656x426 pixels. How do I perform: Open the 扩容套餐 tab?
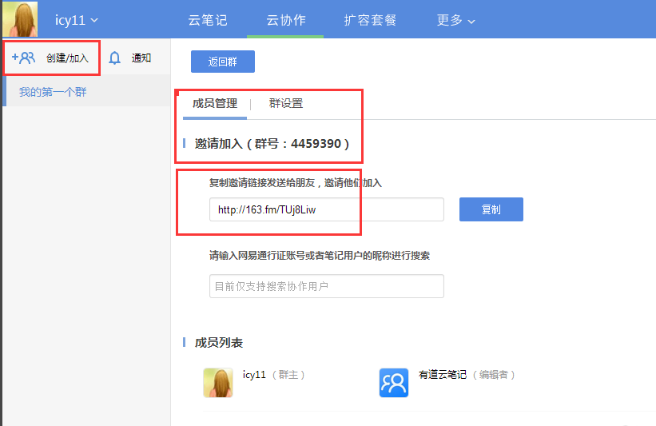coord(370,20)
